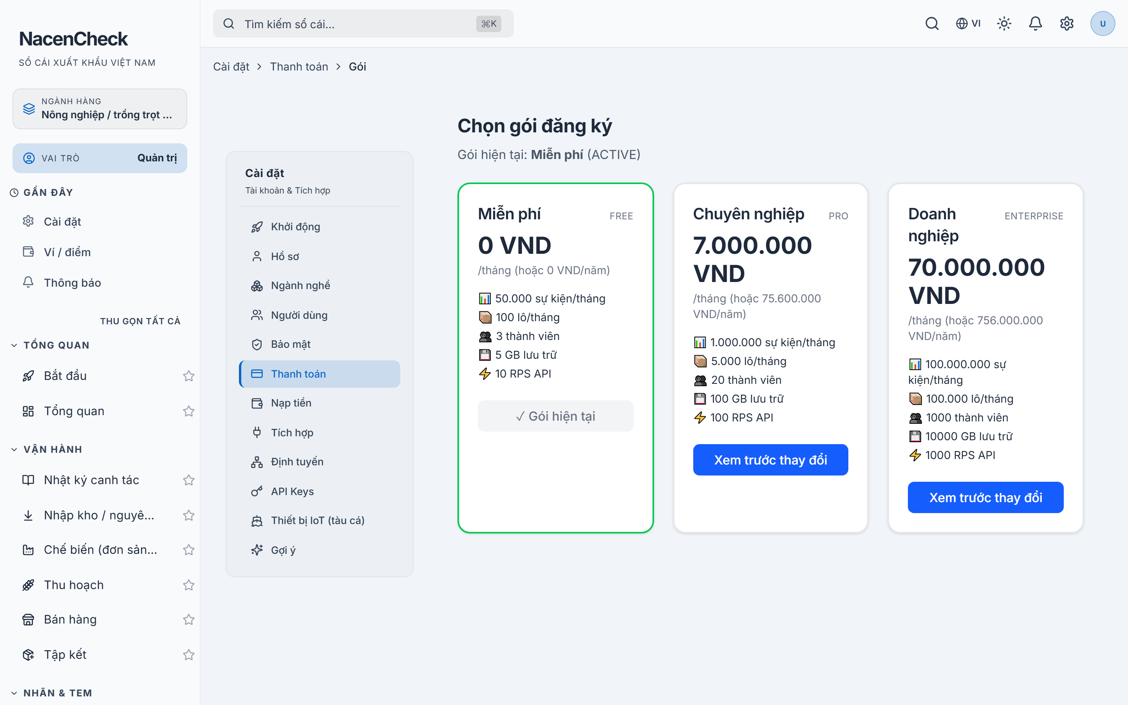Viewport: 1128px width, 705px height.
Task: Focus the Tìm kiếm sổ cái search field
Action: 363,24
